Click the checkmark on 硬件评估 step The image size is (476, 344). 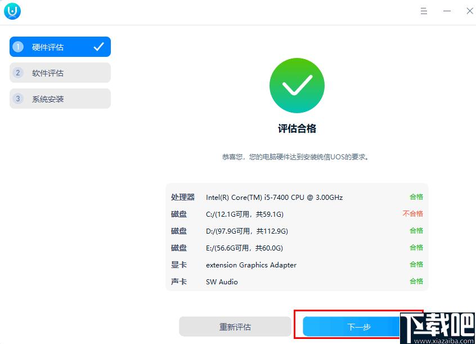click(x=98, y=47)
